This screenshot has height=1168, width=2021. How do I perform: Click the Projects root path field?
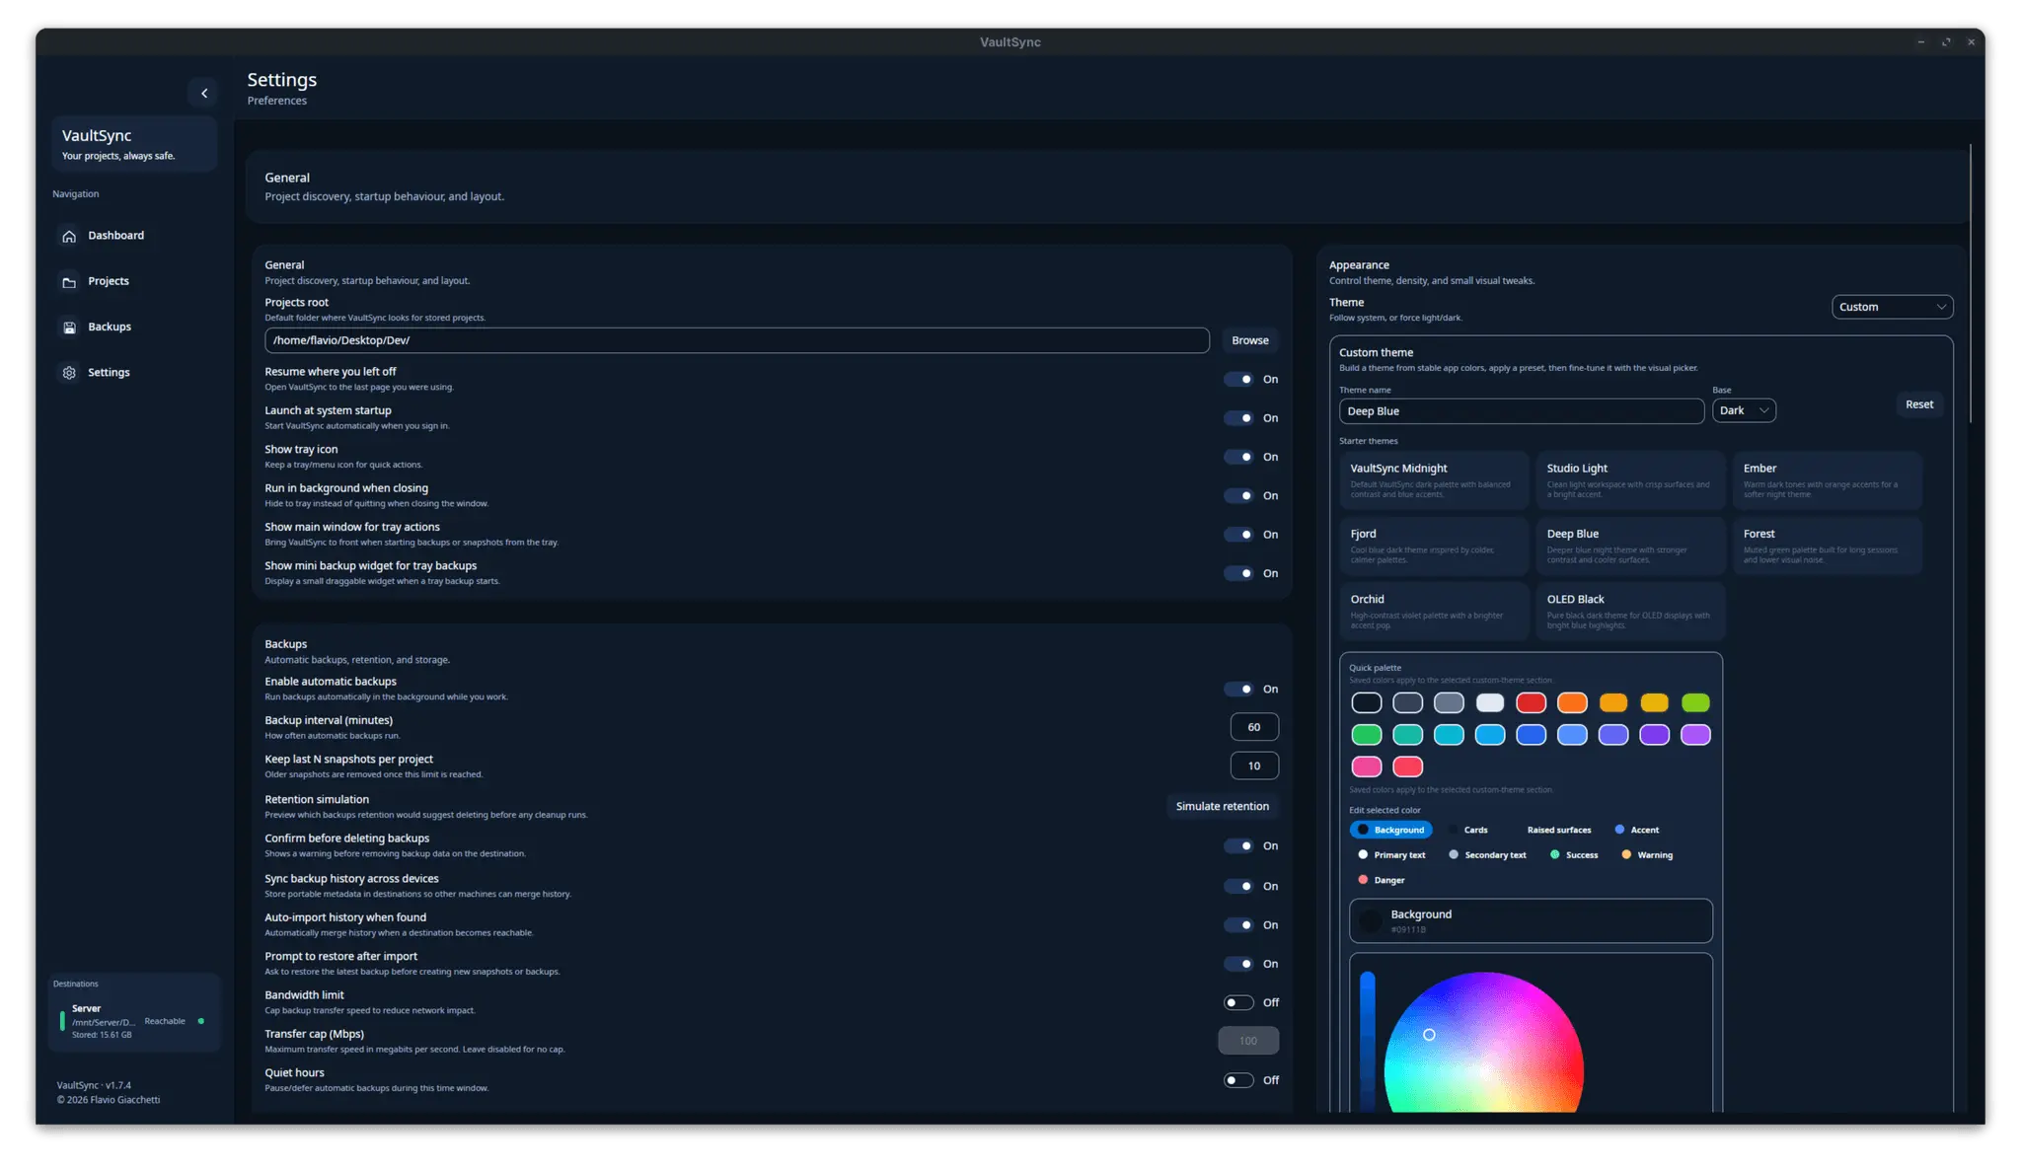[736, 340]
